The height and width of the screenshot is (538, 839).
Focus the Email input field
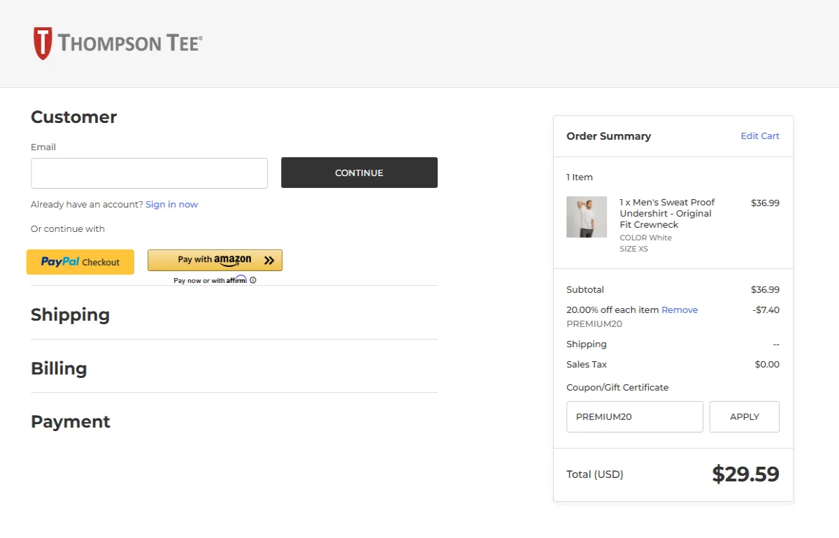[149, 173]
